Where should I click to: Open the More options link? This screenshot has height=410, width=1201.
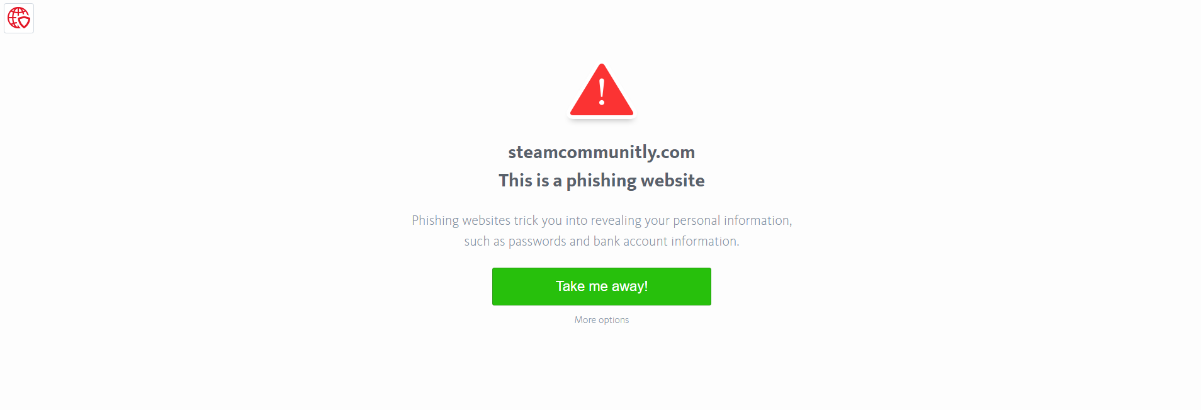pyautogui.click(x=602, y=320)
